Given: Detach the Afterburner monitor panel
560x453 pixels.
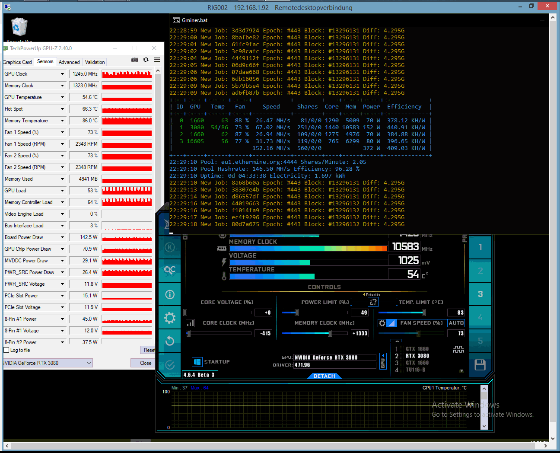Looking at the screenshot, I should (325, 376).
